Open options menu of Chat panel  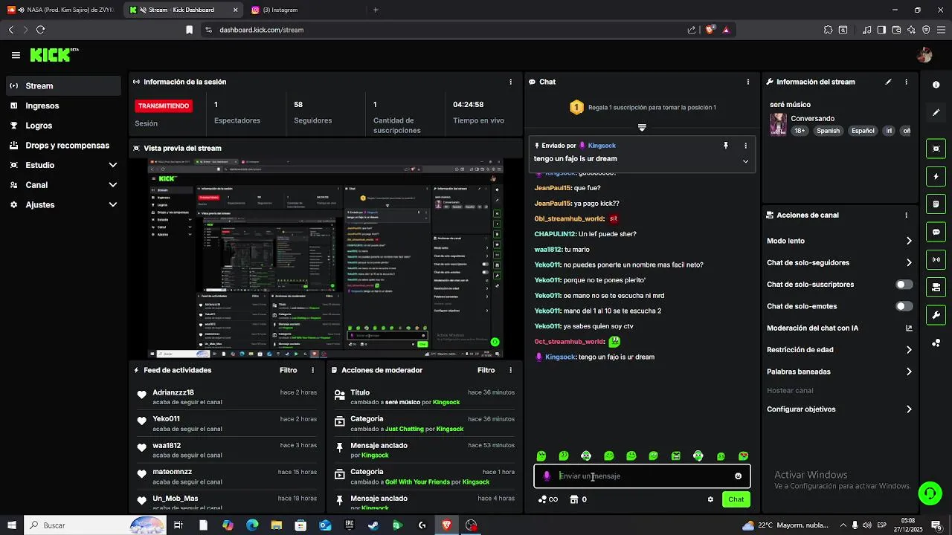click(x=747, y=82)
